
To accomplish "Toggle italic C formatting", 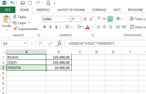I will coord(51,27).
